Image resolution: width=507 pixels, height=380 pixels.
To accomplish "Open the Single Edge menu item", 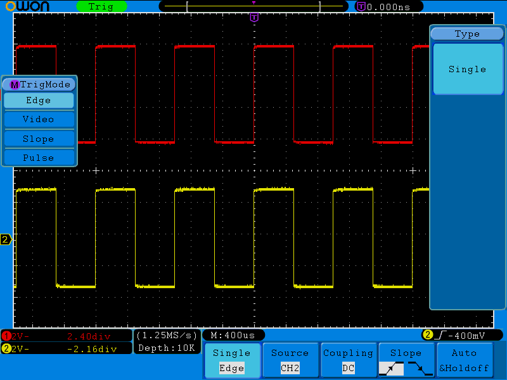I will 231,360.
